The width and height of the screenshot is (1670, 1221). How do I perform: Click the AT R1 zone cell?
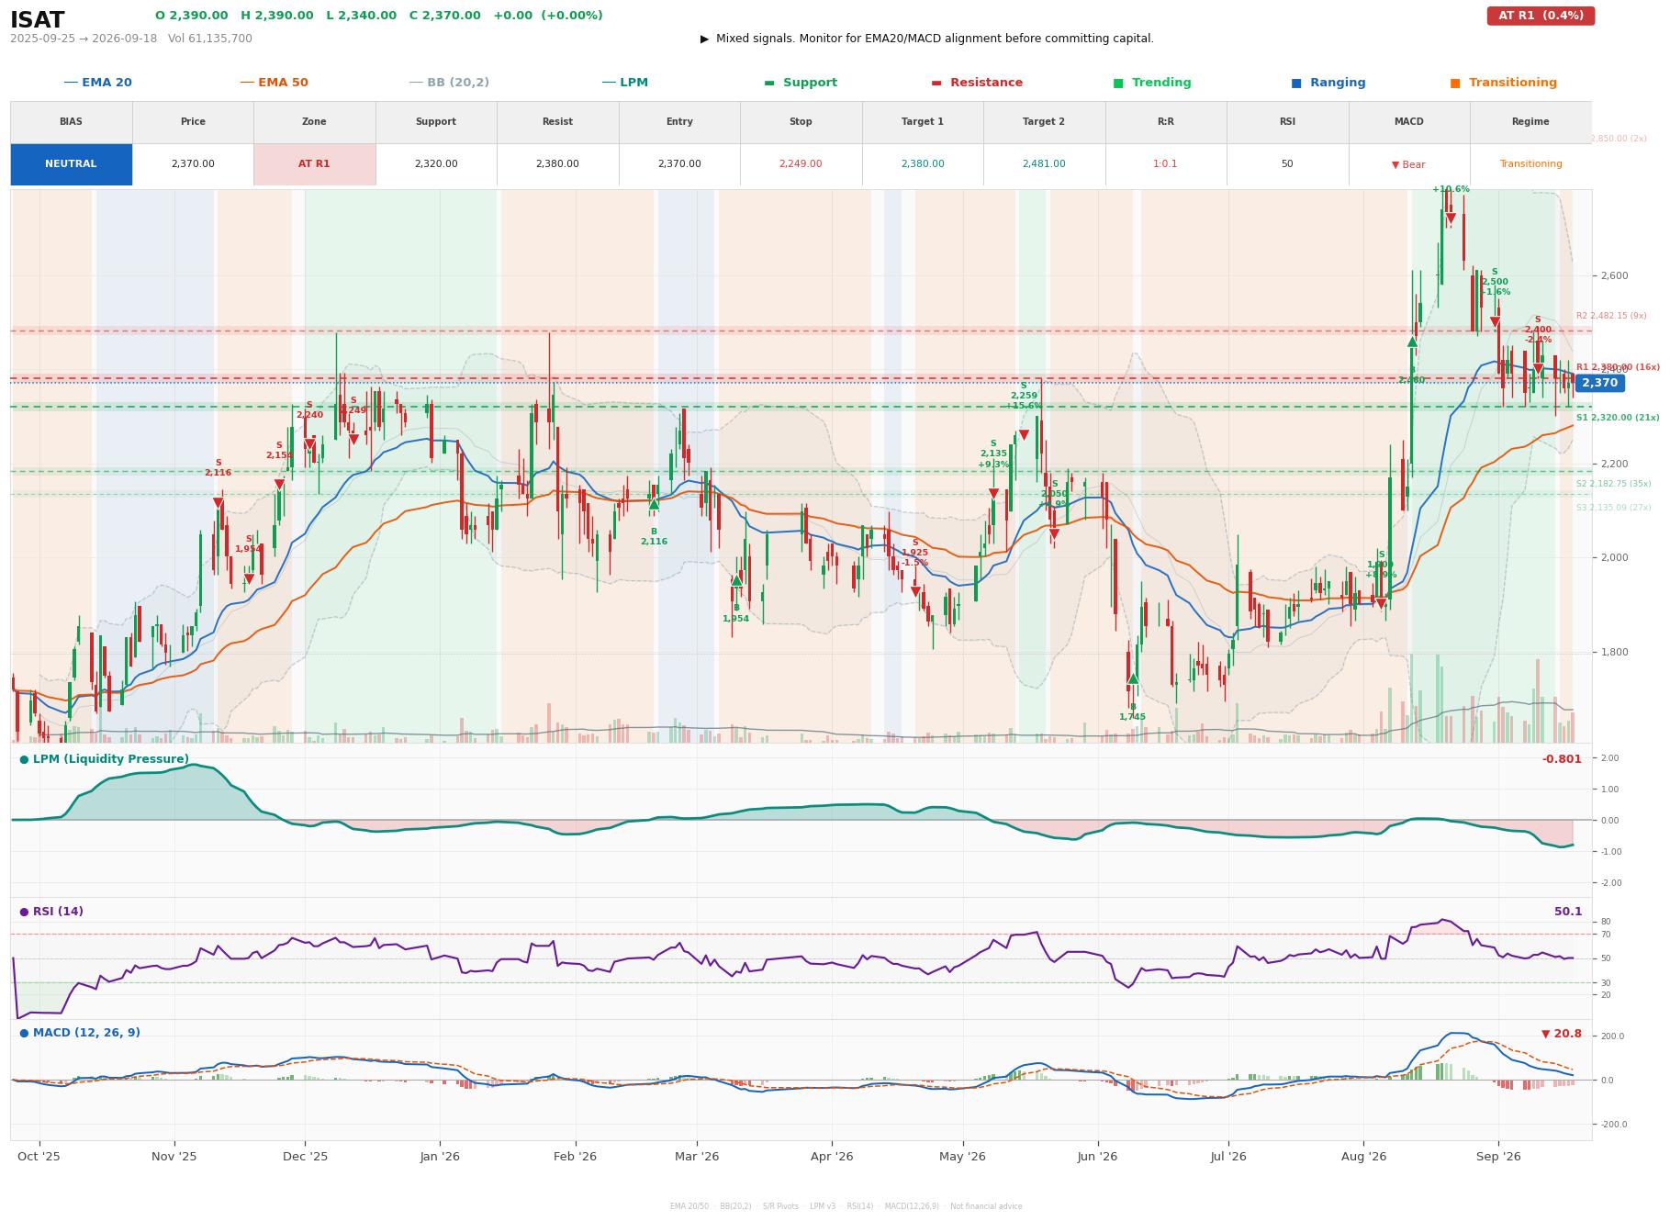click(x=314, y=164)
